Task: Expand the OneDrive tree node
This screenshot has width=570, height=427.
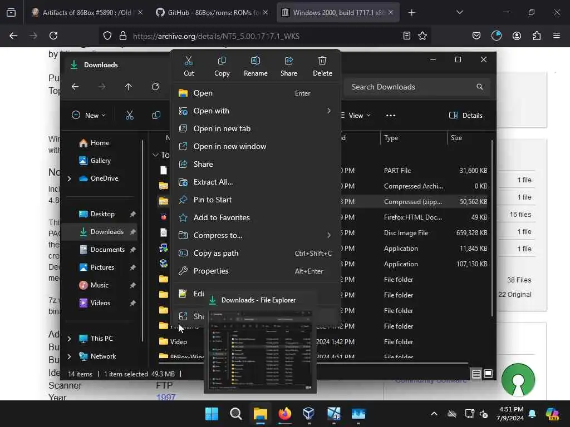Action: point(70,178)
